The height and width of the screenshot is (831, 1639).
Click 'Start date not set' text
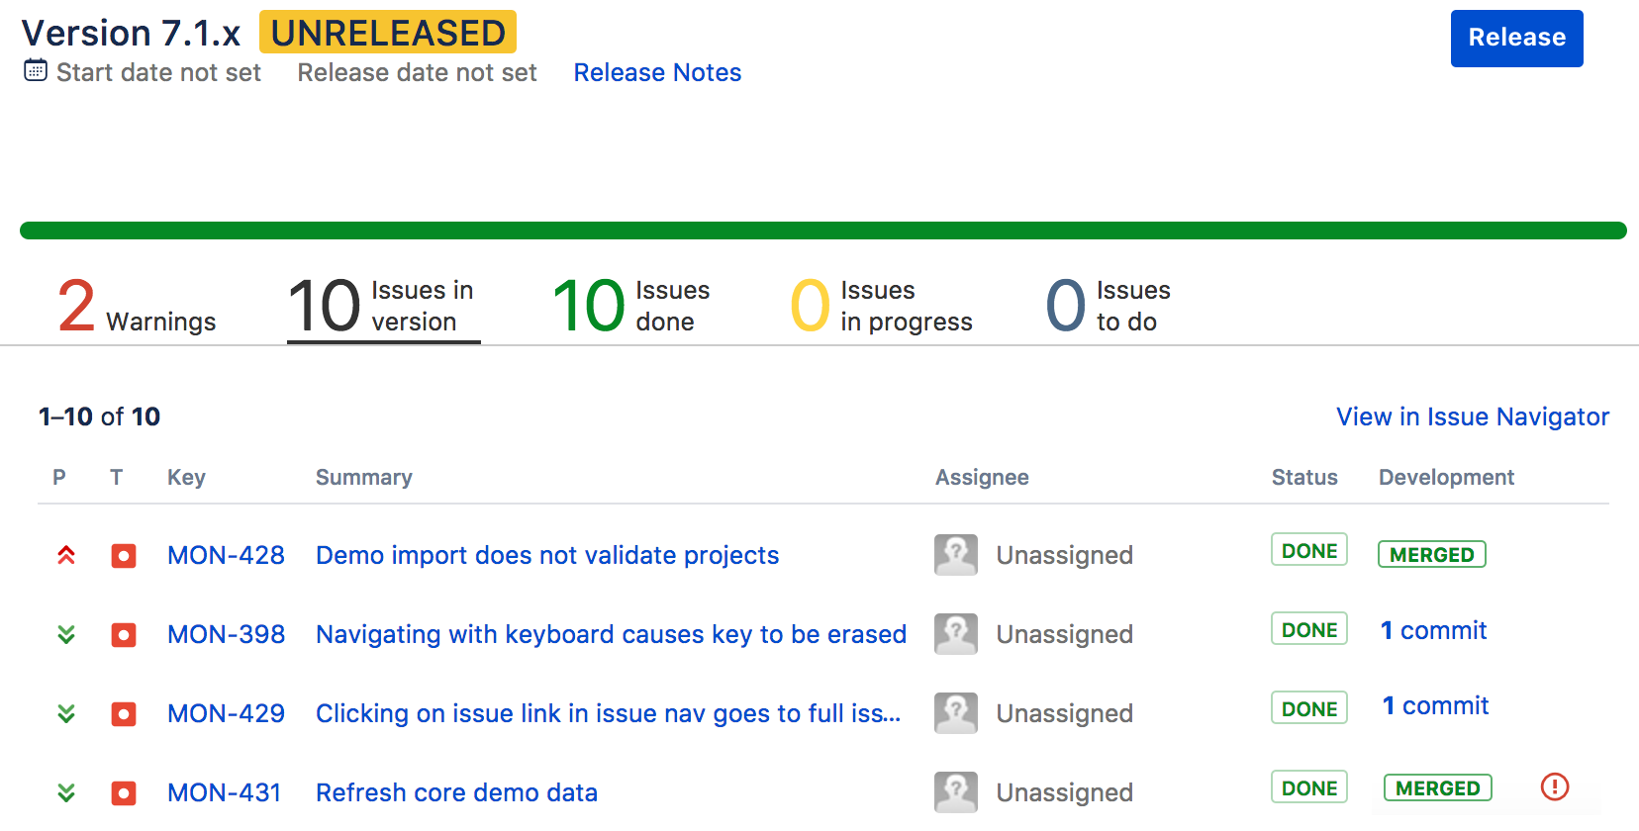click(x=158, y=72)
